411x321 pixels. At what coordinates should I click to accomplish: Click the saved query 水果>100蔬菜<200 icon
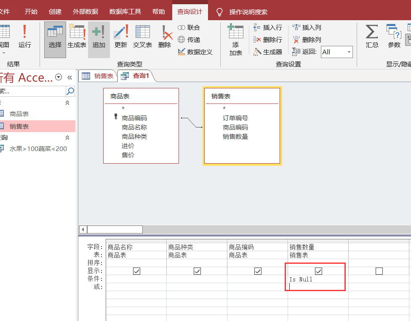(x=2, y=149)
